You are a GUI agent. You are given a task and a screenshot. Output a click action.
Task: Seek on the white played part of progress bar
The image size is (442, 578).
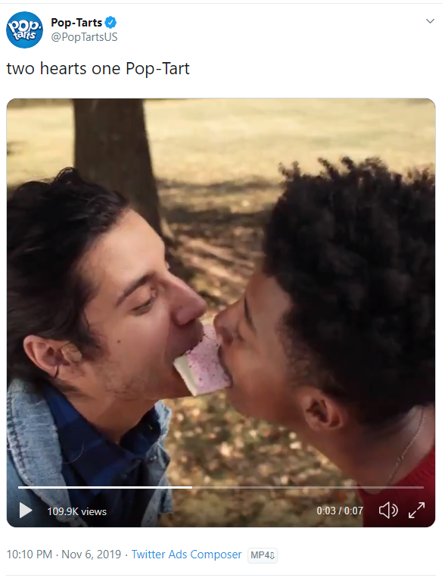pyautogui.click(x=105, y=487)
